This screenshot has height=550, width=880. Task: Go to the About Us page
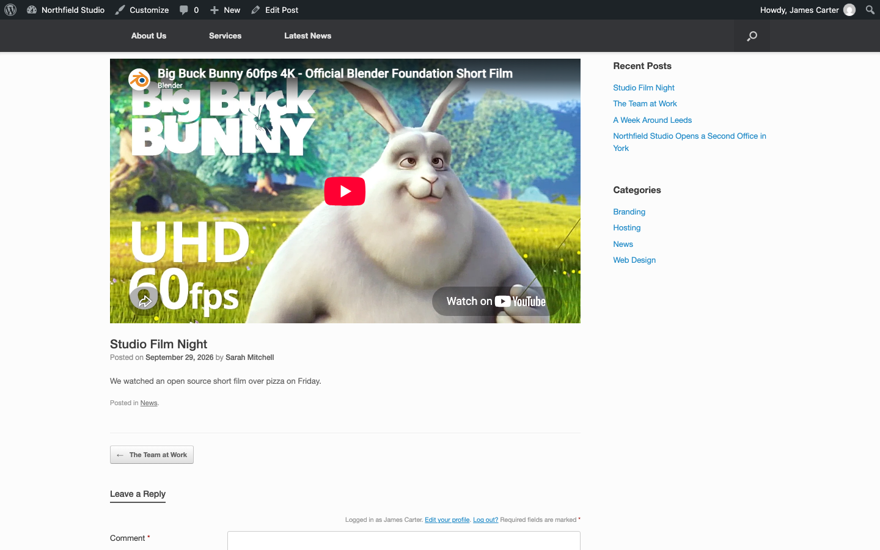pos(148,35)
